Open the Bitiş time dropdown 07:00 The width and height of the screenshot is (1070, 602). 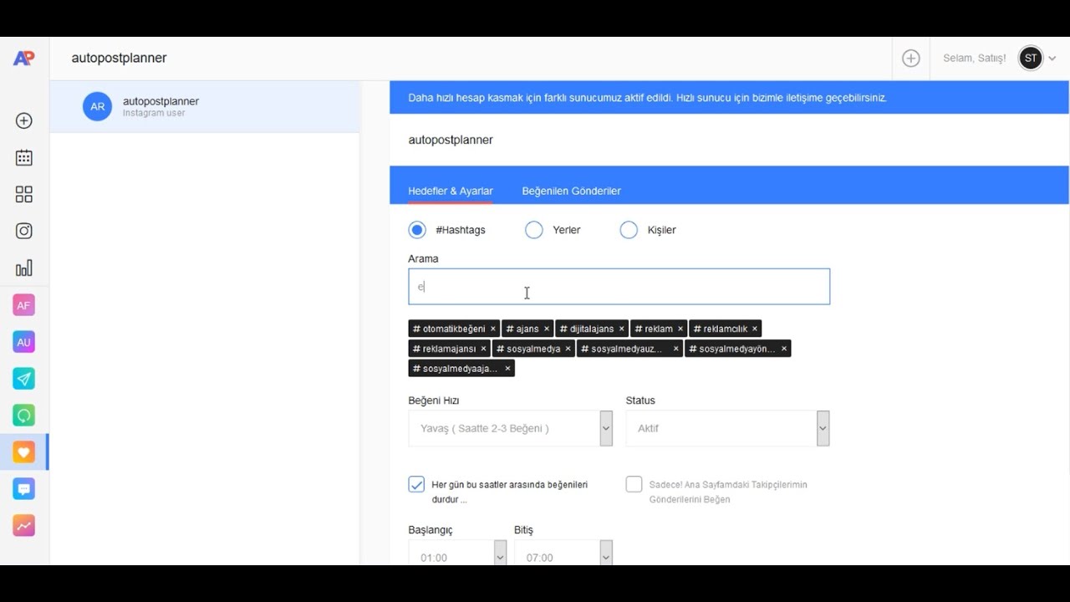tap(563, 553)
